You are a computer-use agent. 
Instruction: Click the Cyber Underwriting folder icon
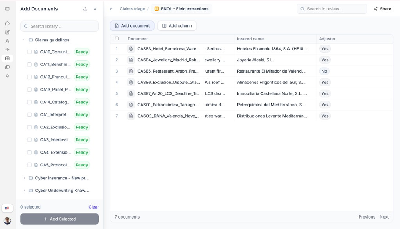click(31, 191)
